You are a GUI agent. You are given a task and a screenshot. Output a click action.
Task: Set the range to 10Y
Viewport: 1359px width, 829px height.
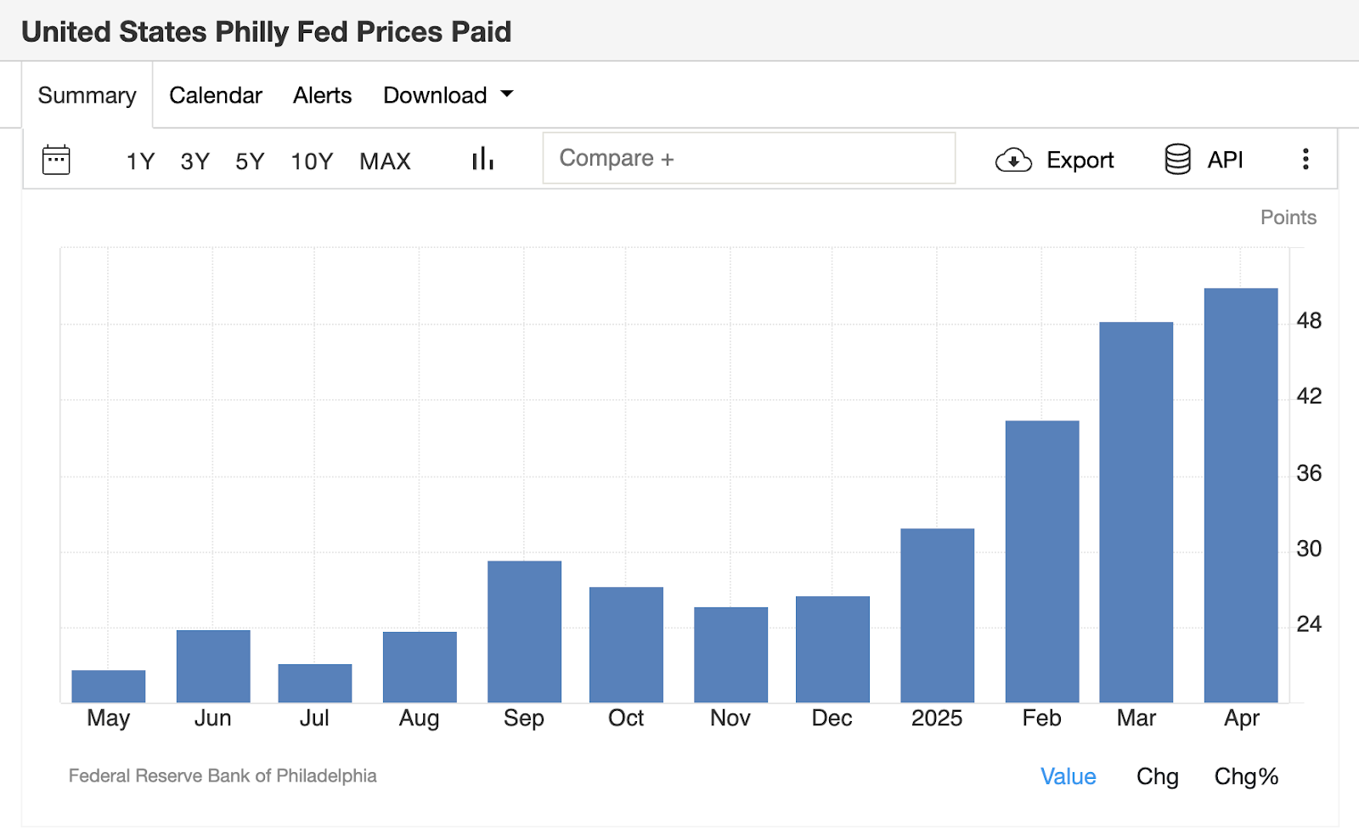[x=312, y=161]
